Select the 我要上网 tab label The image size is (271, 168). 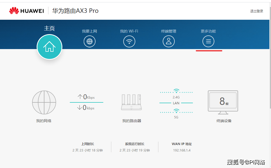pyautogui.click(x=89, y=31)
